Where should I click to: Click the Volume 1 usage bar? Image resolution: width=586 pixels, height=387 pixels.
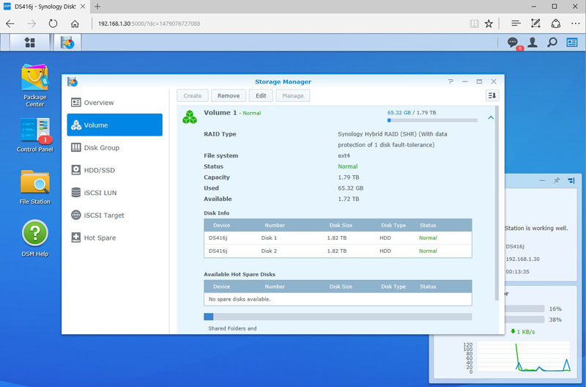coord(432,120)
